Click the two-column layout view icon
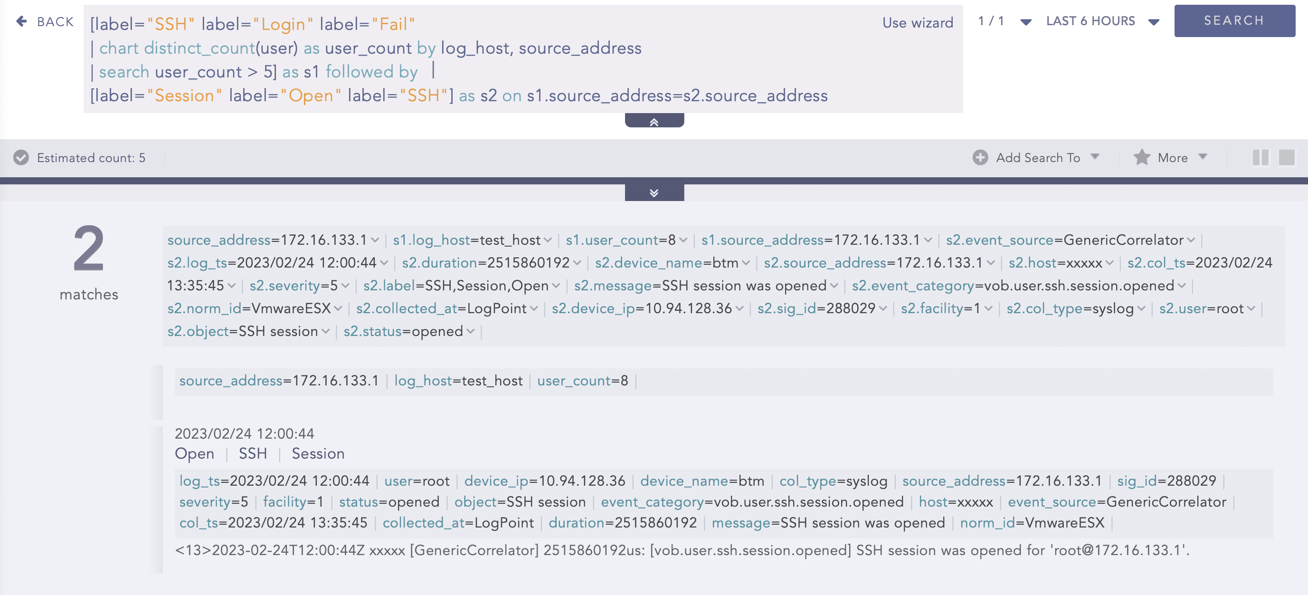The image size is (1308, 595). [x=1261, y=157]
